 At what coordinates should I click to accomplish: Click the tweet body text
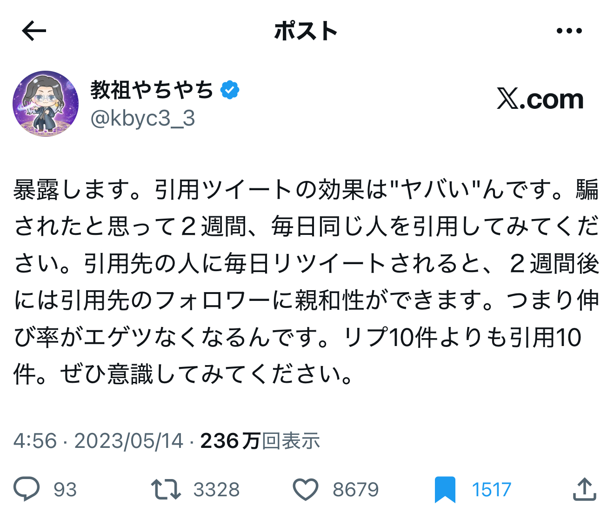click(x=306, y=281)
